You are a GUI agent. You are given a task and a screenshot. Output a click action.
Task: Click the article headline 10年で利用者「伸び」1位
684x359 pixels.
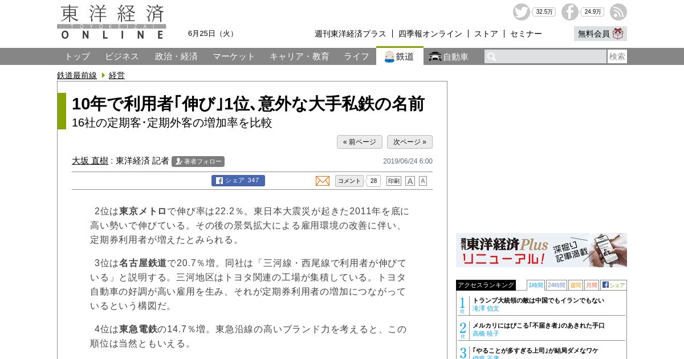point(249,104)
